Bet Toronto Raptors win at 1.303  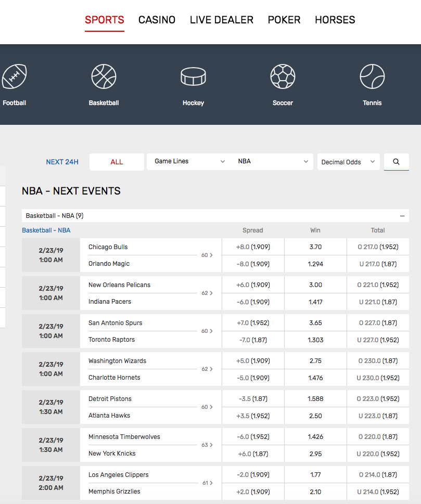[315, 340]
